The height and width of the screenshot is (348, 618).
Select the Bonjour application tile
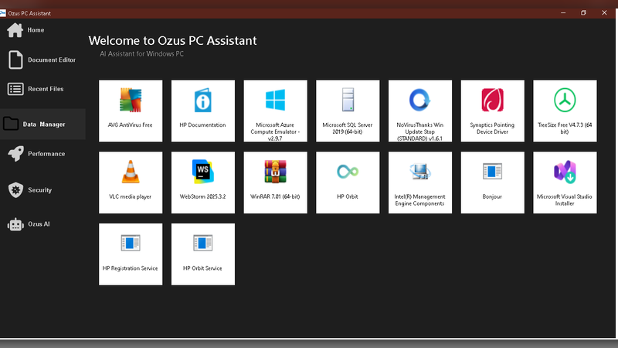[492, 182]
